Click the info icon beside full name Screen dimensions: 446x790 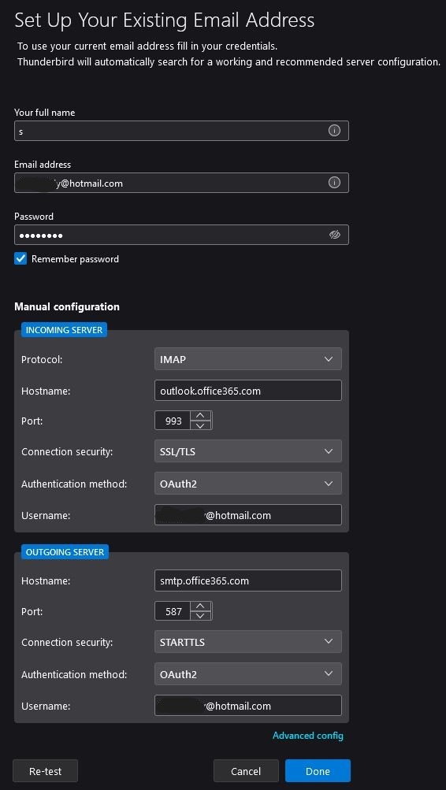pos(334,131)
